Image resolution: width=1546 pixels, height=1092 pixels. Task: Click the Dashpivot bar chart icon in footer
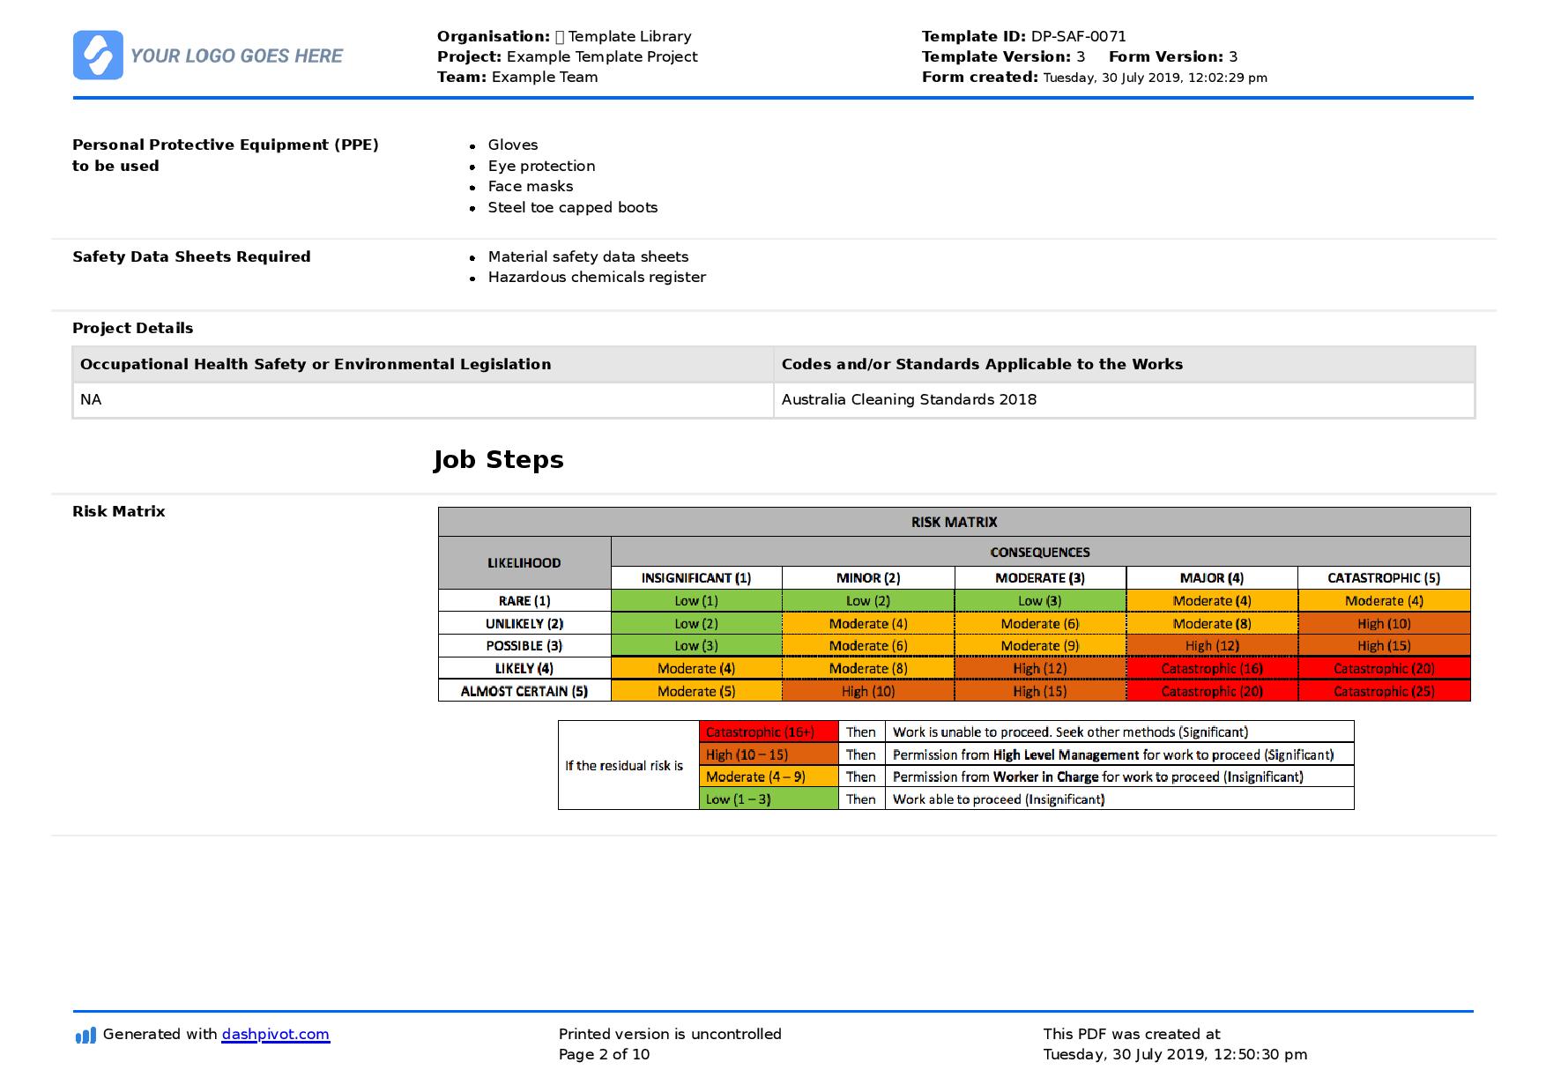[85, 1036]
